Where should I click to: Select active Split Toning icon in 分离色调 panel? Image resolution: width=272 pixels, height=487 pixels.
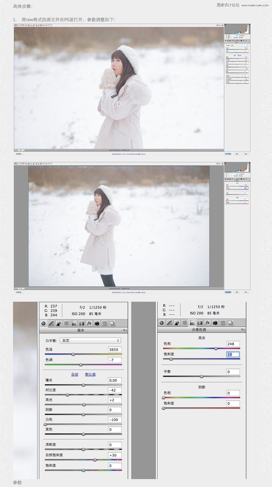click(192, 323)
